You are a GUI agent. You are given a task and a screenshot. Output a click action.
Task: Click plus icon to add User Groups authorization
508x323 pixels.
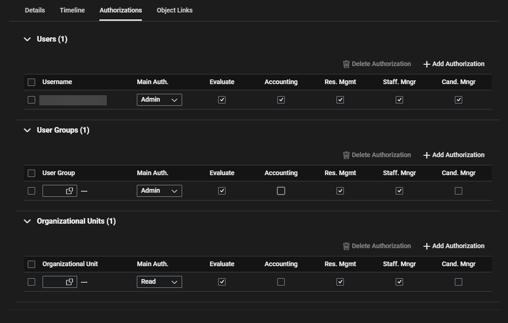pos(427,155)
